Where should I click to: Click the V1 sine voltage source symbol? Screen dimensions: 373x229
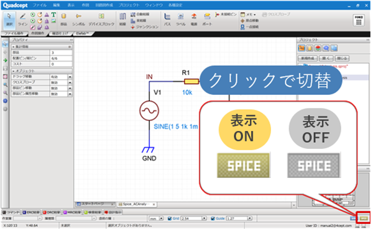(149, 110)
